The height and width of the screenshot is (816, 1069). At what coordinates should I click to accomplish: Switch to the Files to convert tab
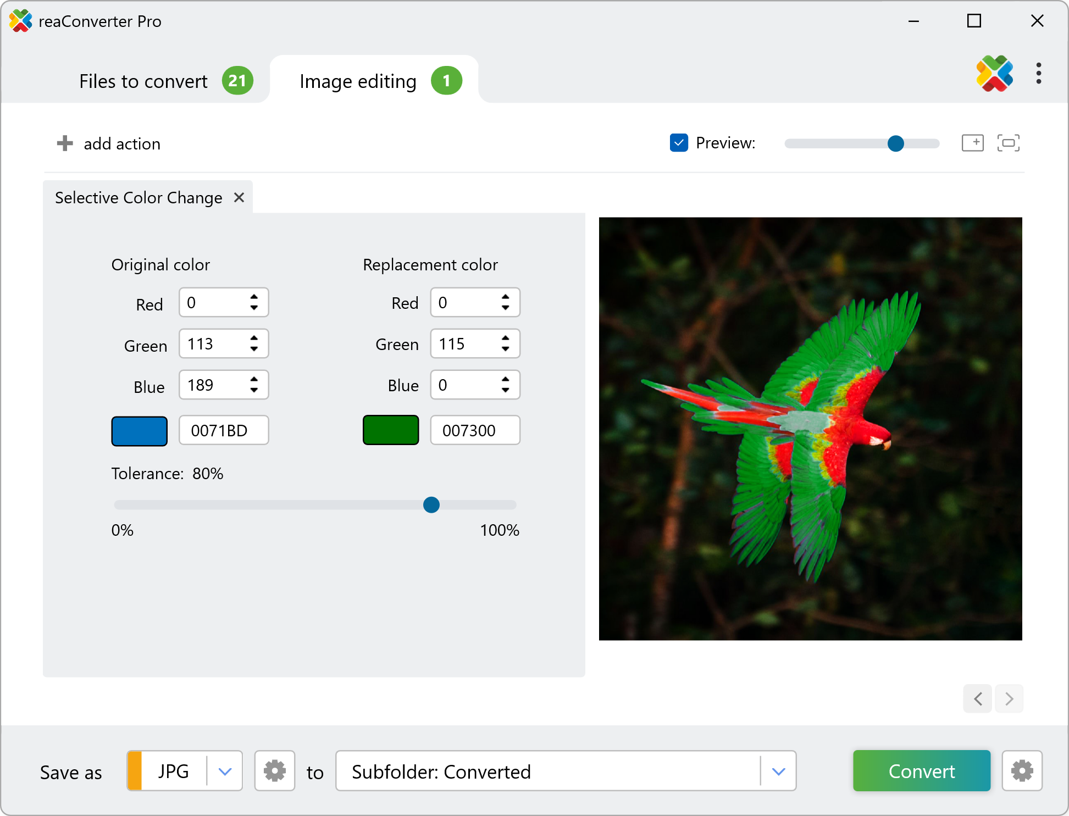pyautogui.click(x=143, y=81)
